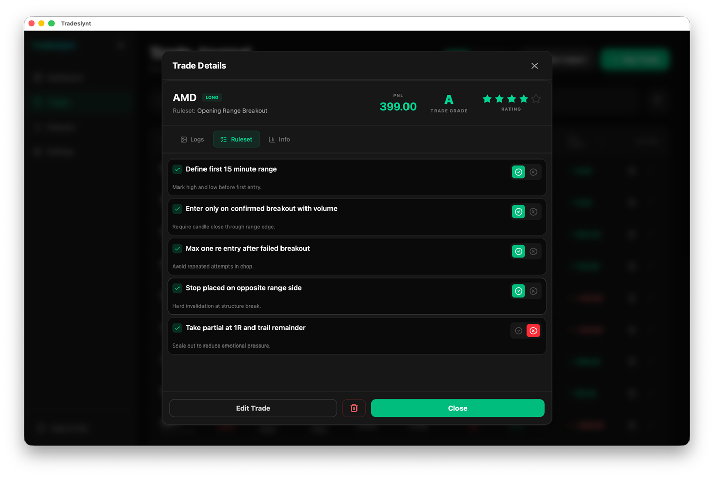The image size is (714, 478).
Task: Click the Edit Trade button
Action: click(253, 408)
